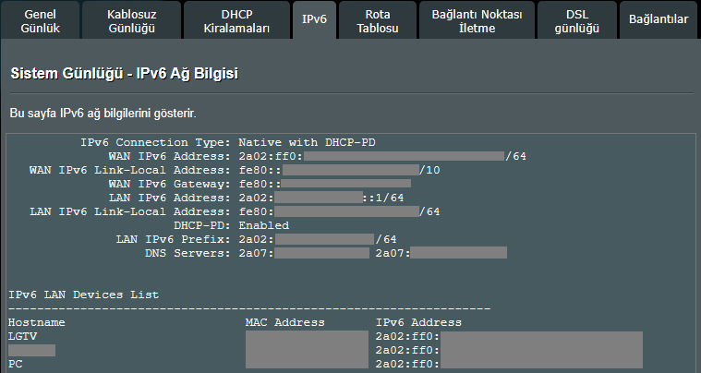Viewport: 701px width, 373px height.
Task: Click the 'Native with DHCP-PD' connection type value
Action: click(x=307, y=143)
